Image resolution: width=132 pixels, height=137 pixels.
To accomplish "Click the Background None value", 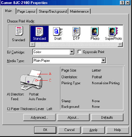I will tap(96, 107).
